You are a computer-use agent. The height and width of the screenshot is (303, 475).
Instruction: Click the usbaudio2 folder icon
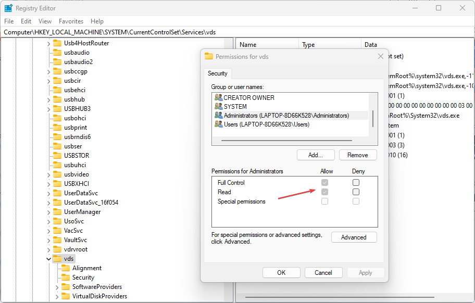coord(57,62)
